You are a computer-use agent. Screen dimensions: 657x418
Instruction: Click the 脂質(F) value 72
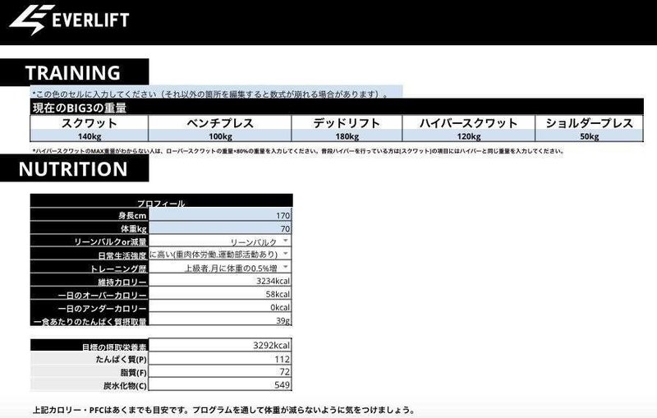[220, 371]
